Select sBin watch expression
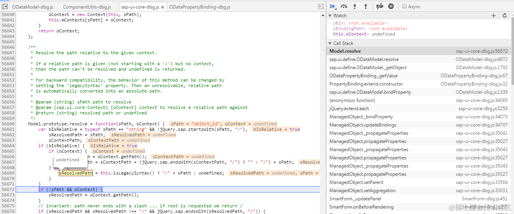Screen dimensions: 514x214 360,23
